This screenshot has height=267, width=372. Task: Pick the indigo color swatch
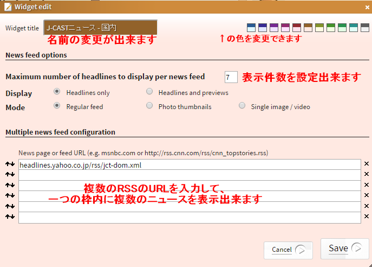click(x=263, y=28)
